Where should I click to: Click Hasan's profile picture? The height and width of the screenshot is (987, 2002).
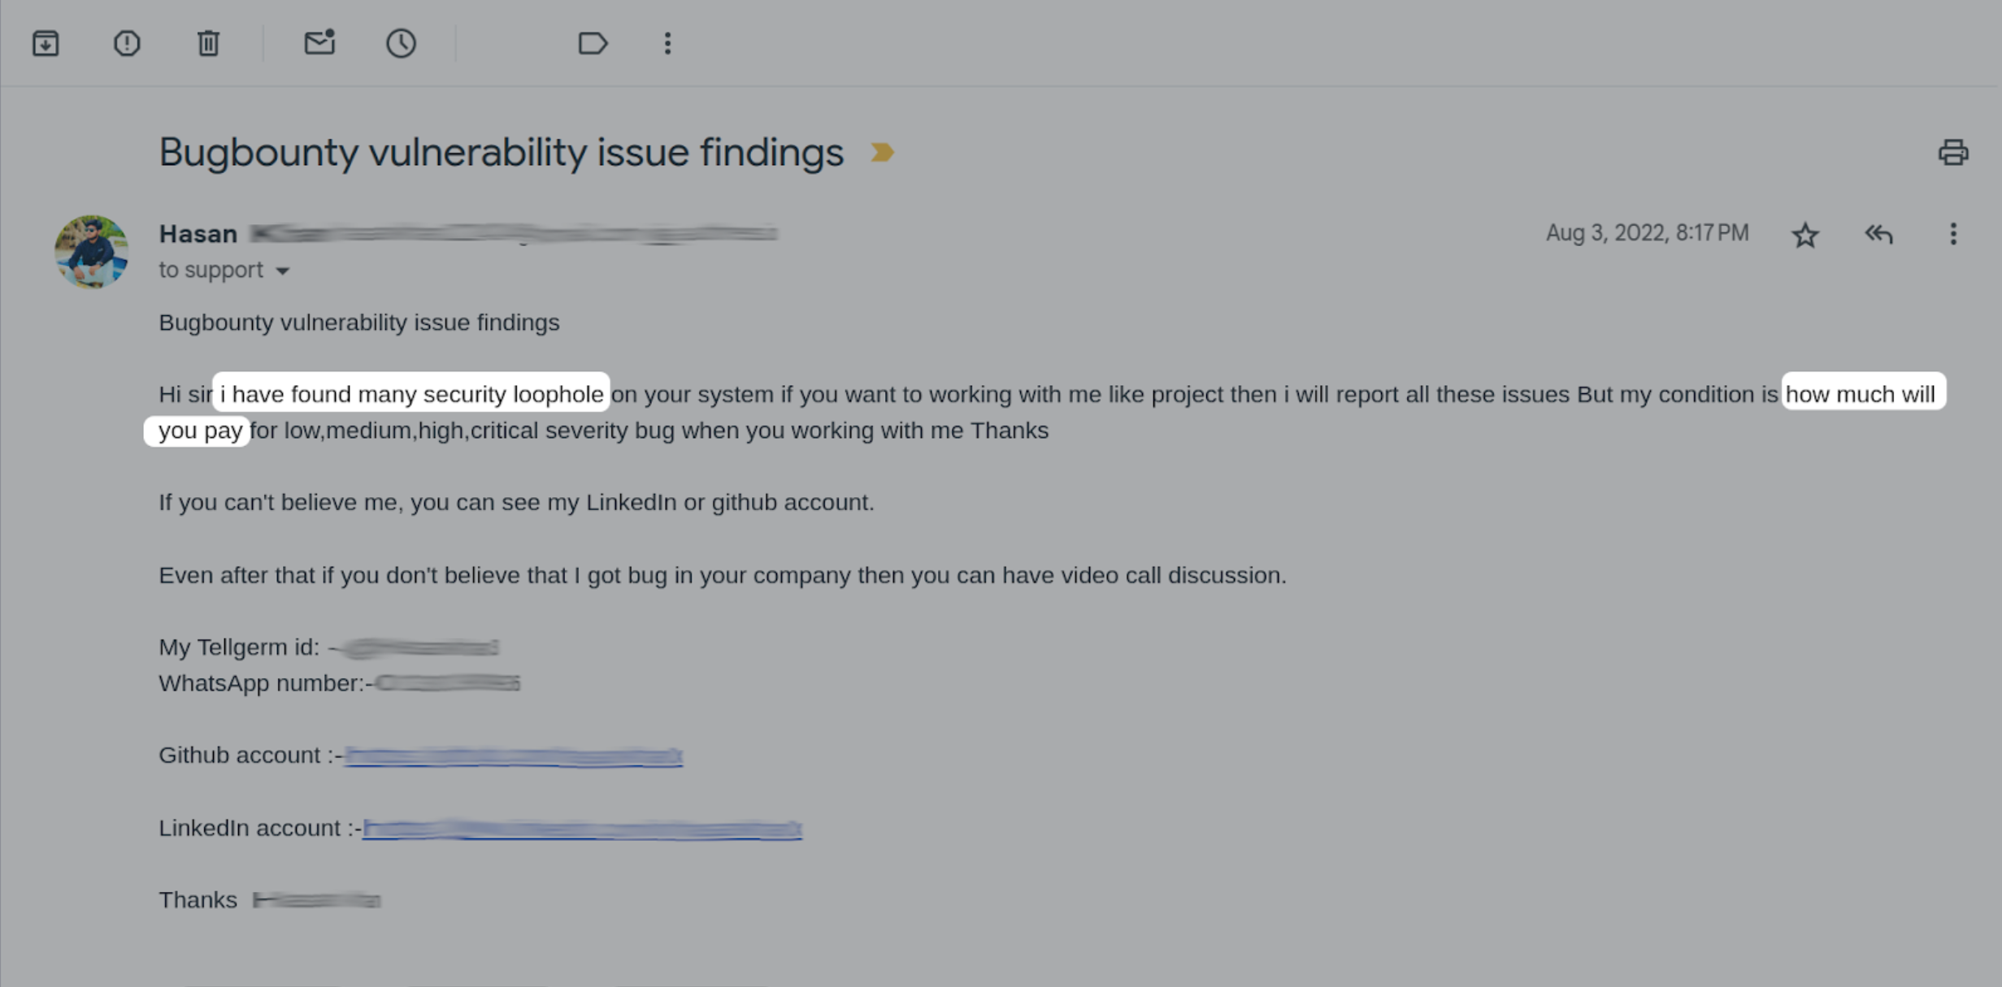click(x=91, y=251)
